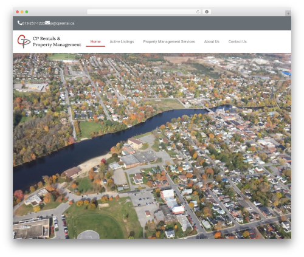Viewport: 304px width, 257px height.
Task: Click the red close window dot
Action: [18, 12]
